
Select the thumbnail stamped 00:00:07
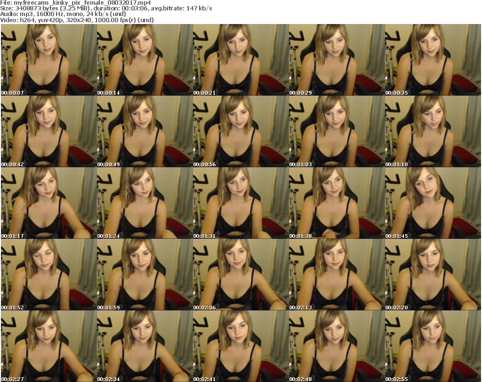48,60
